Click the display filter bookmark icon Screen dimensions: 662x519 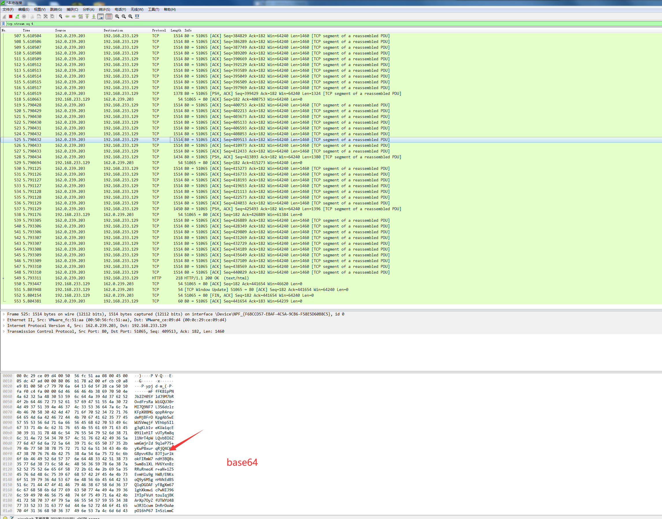pos(3,24)
